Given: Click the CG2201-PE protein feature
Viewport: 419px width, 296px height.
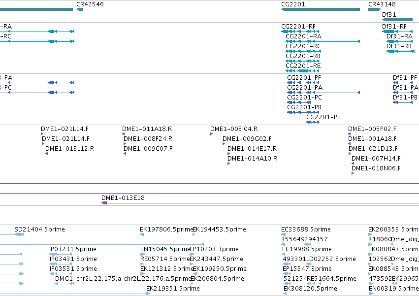Looking at the screenshot, I should (x=313, y=122).
